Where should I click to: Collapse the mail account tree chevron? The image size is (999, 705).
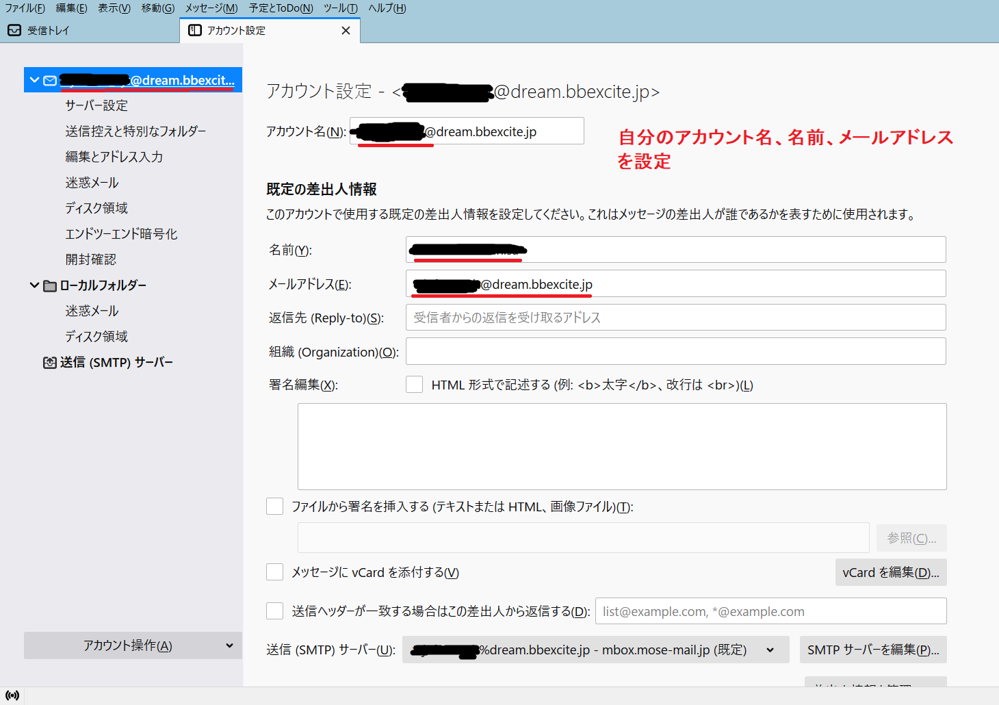pos(34,80)
